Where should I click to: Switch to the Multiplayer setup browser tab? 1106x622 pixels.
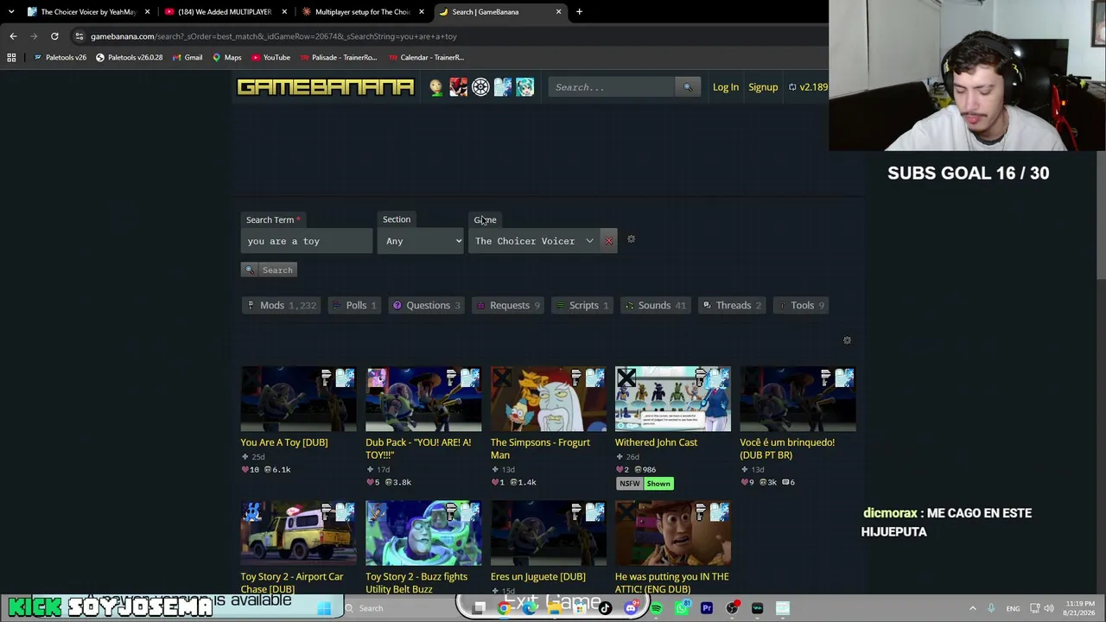tap(363, 12)
